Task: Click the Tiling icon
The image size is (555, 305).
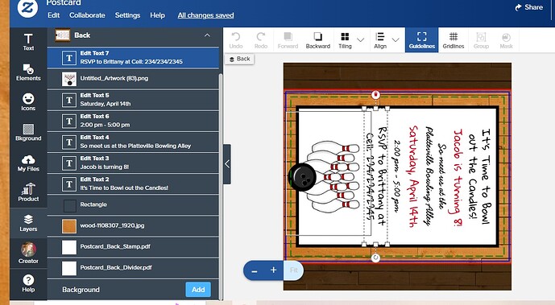Action: pyautogui.click(x=345, y=40)
